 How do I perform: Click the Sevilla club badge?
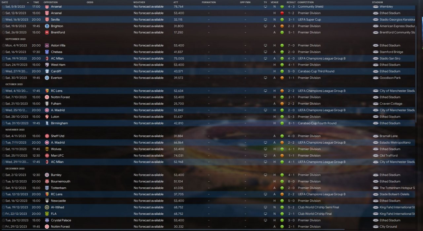point(47,20)
